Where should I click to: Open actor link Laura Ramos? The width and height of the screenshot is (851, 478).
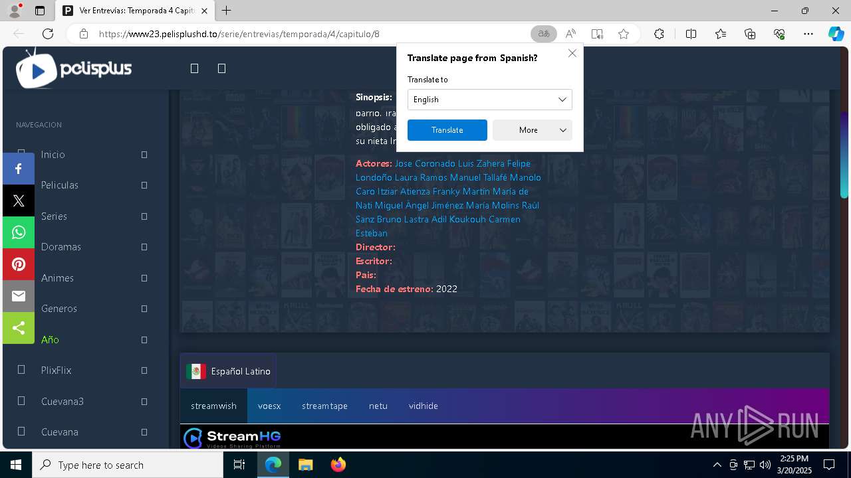pos(421,177)
